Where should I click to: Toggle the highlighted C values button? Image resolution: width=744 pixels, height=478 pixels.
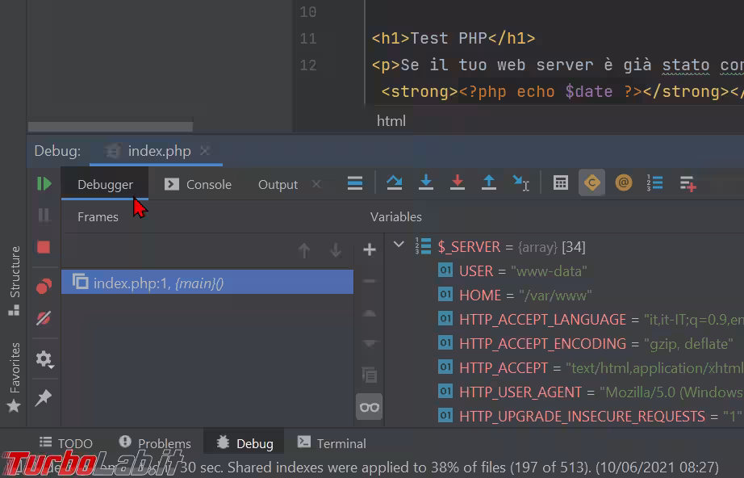pyautogui.click(x=591, y=183)
